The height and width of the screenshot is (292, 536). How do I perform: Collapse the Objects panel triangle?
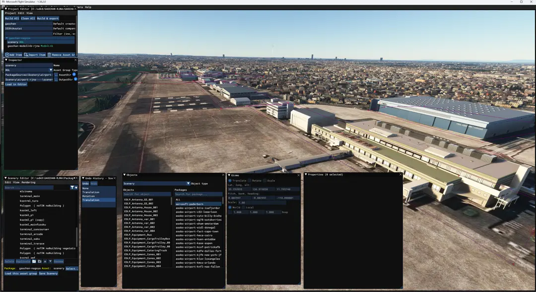(x=125, y=175)
